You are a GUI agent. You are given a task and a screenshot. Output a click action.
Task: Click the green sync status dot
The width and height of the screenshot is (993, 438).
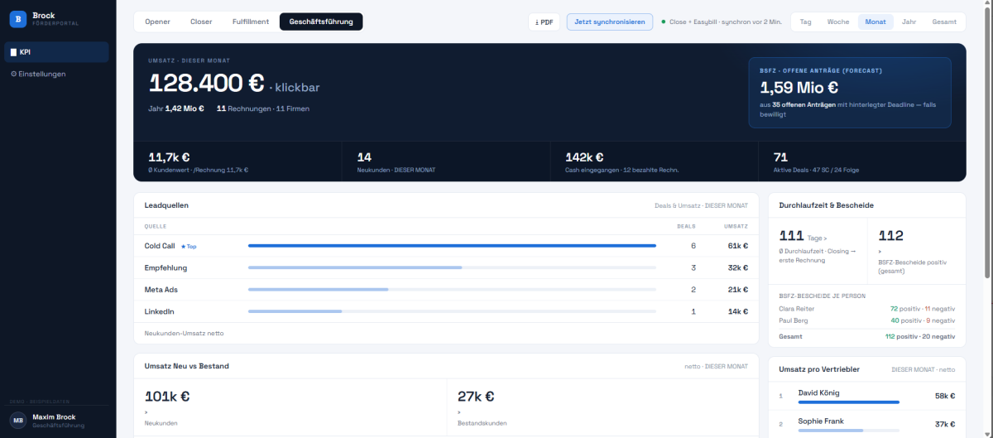coord(663,22)
